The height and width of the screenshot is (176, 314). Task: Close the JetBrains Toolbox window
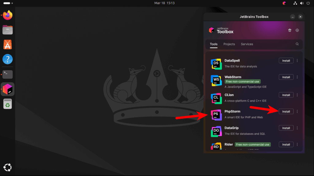(301, 17)
